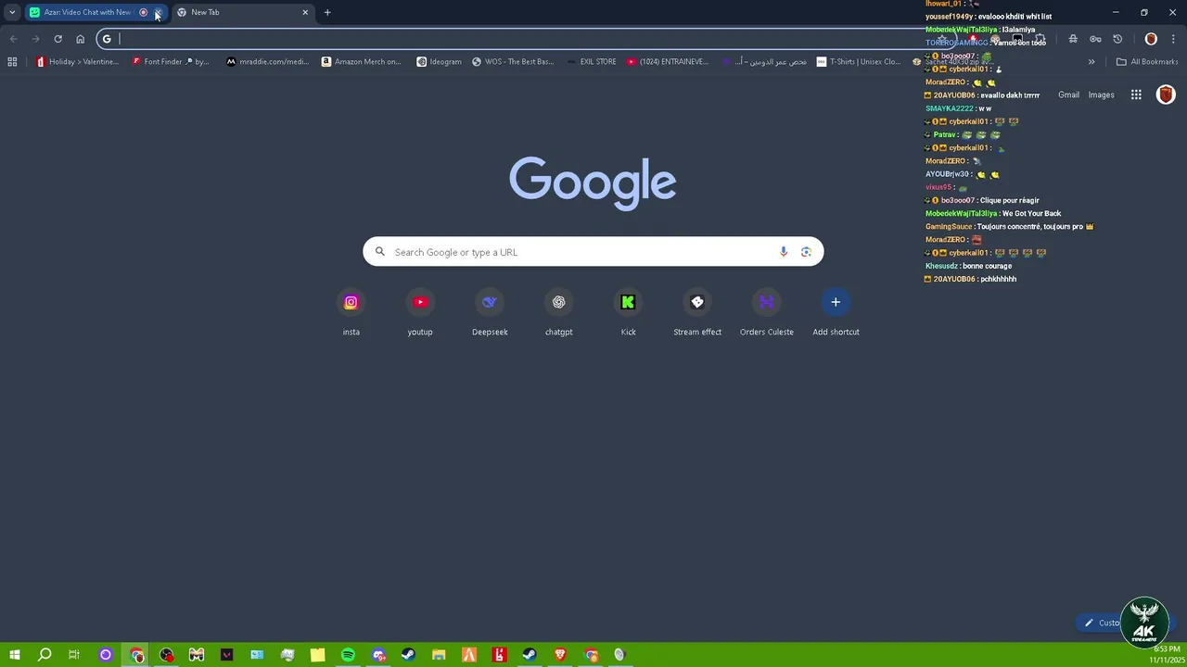Viewport: 1187px width, 667px height.
Task: Reload the current page
Action: pyautogui.click(x=57, y=39)
